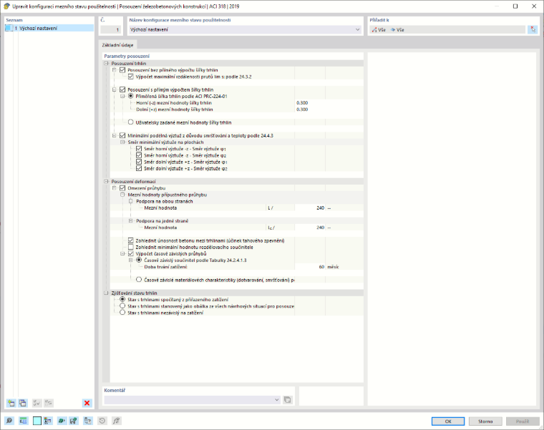This screenshot has width=544, height=430.
Task: Open the comment library icon beside Komentář
Action: click(288, 400)
